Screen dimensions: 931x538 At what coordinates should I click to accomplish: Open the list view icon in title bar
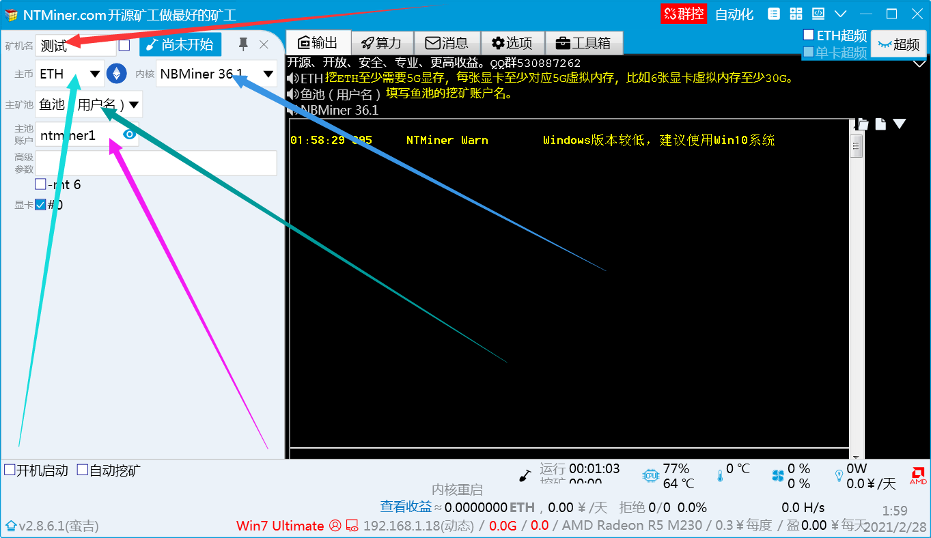[x=774, y=14]
